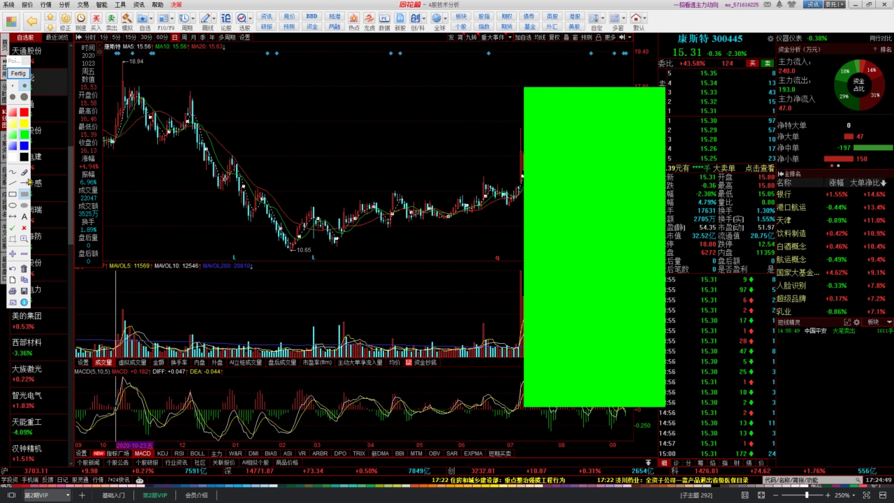Select the zoom magnifier tool in palette
894x503 pixels.
tap(24, 238)
